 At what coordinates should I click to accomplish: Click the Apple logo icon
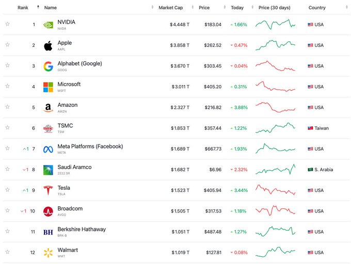tap(48, 45)
